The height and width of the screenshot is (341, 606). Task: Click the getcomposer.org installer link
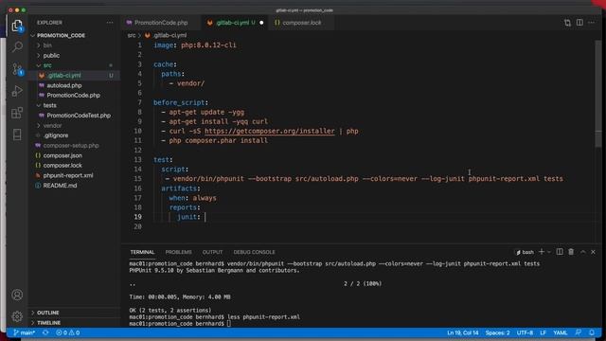[269, 131]
